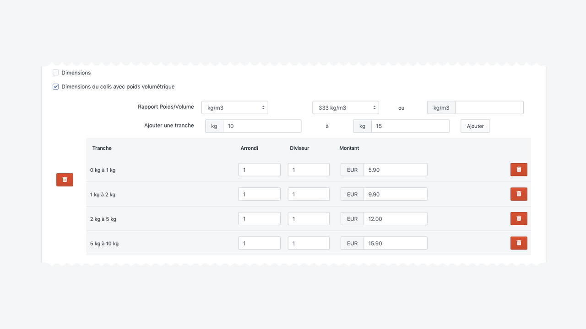Click the Montant column header
Image resolution: width=586 pixels, height=329 pixels.
[x=349, y=148]
